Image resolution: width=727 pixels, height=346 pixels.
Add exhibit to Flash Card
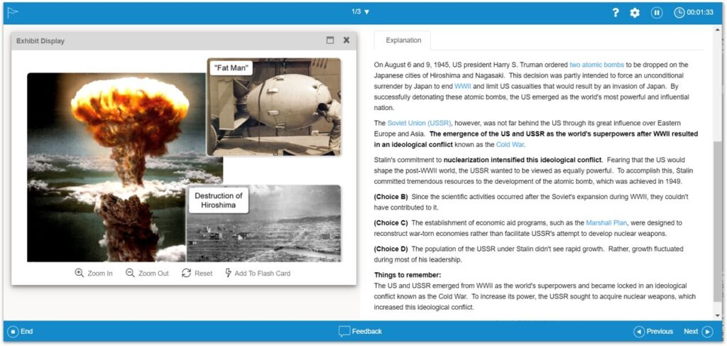pyautogui.click(x=257, y=273)
